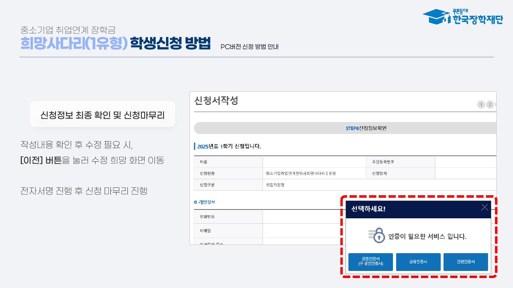Click the step 2 circle indicator
Image resolution: width=513 pixels, height=288 pixels.
click(490, 105)
